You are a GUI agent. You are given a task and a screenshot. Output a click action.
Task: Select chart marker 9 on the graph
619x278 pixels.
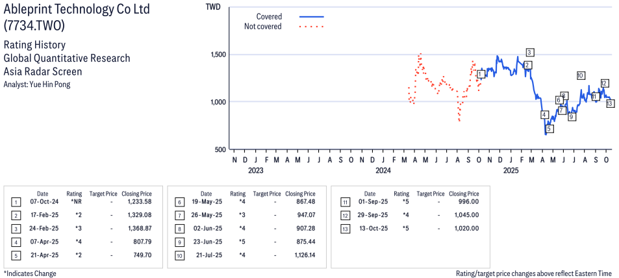coord(572,117)
